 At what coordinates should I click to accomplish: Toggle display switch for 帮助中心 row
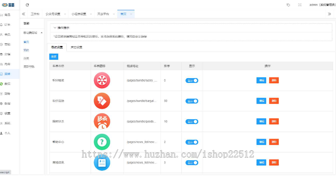tap(192, 142)
